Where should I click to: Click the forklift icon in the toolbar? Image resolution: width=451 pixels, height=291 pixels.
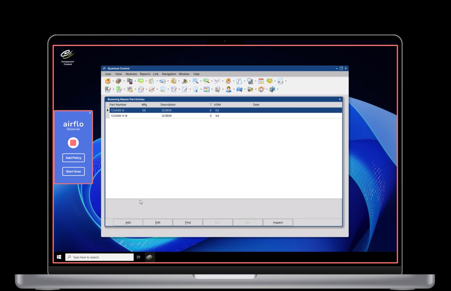[184, 81]
